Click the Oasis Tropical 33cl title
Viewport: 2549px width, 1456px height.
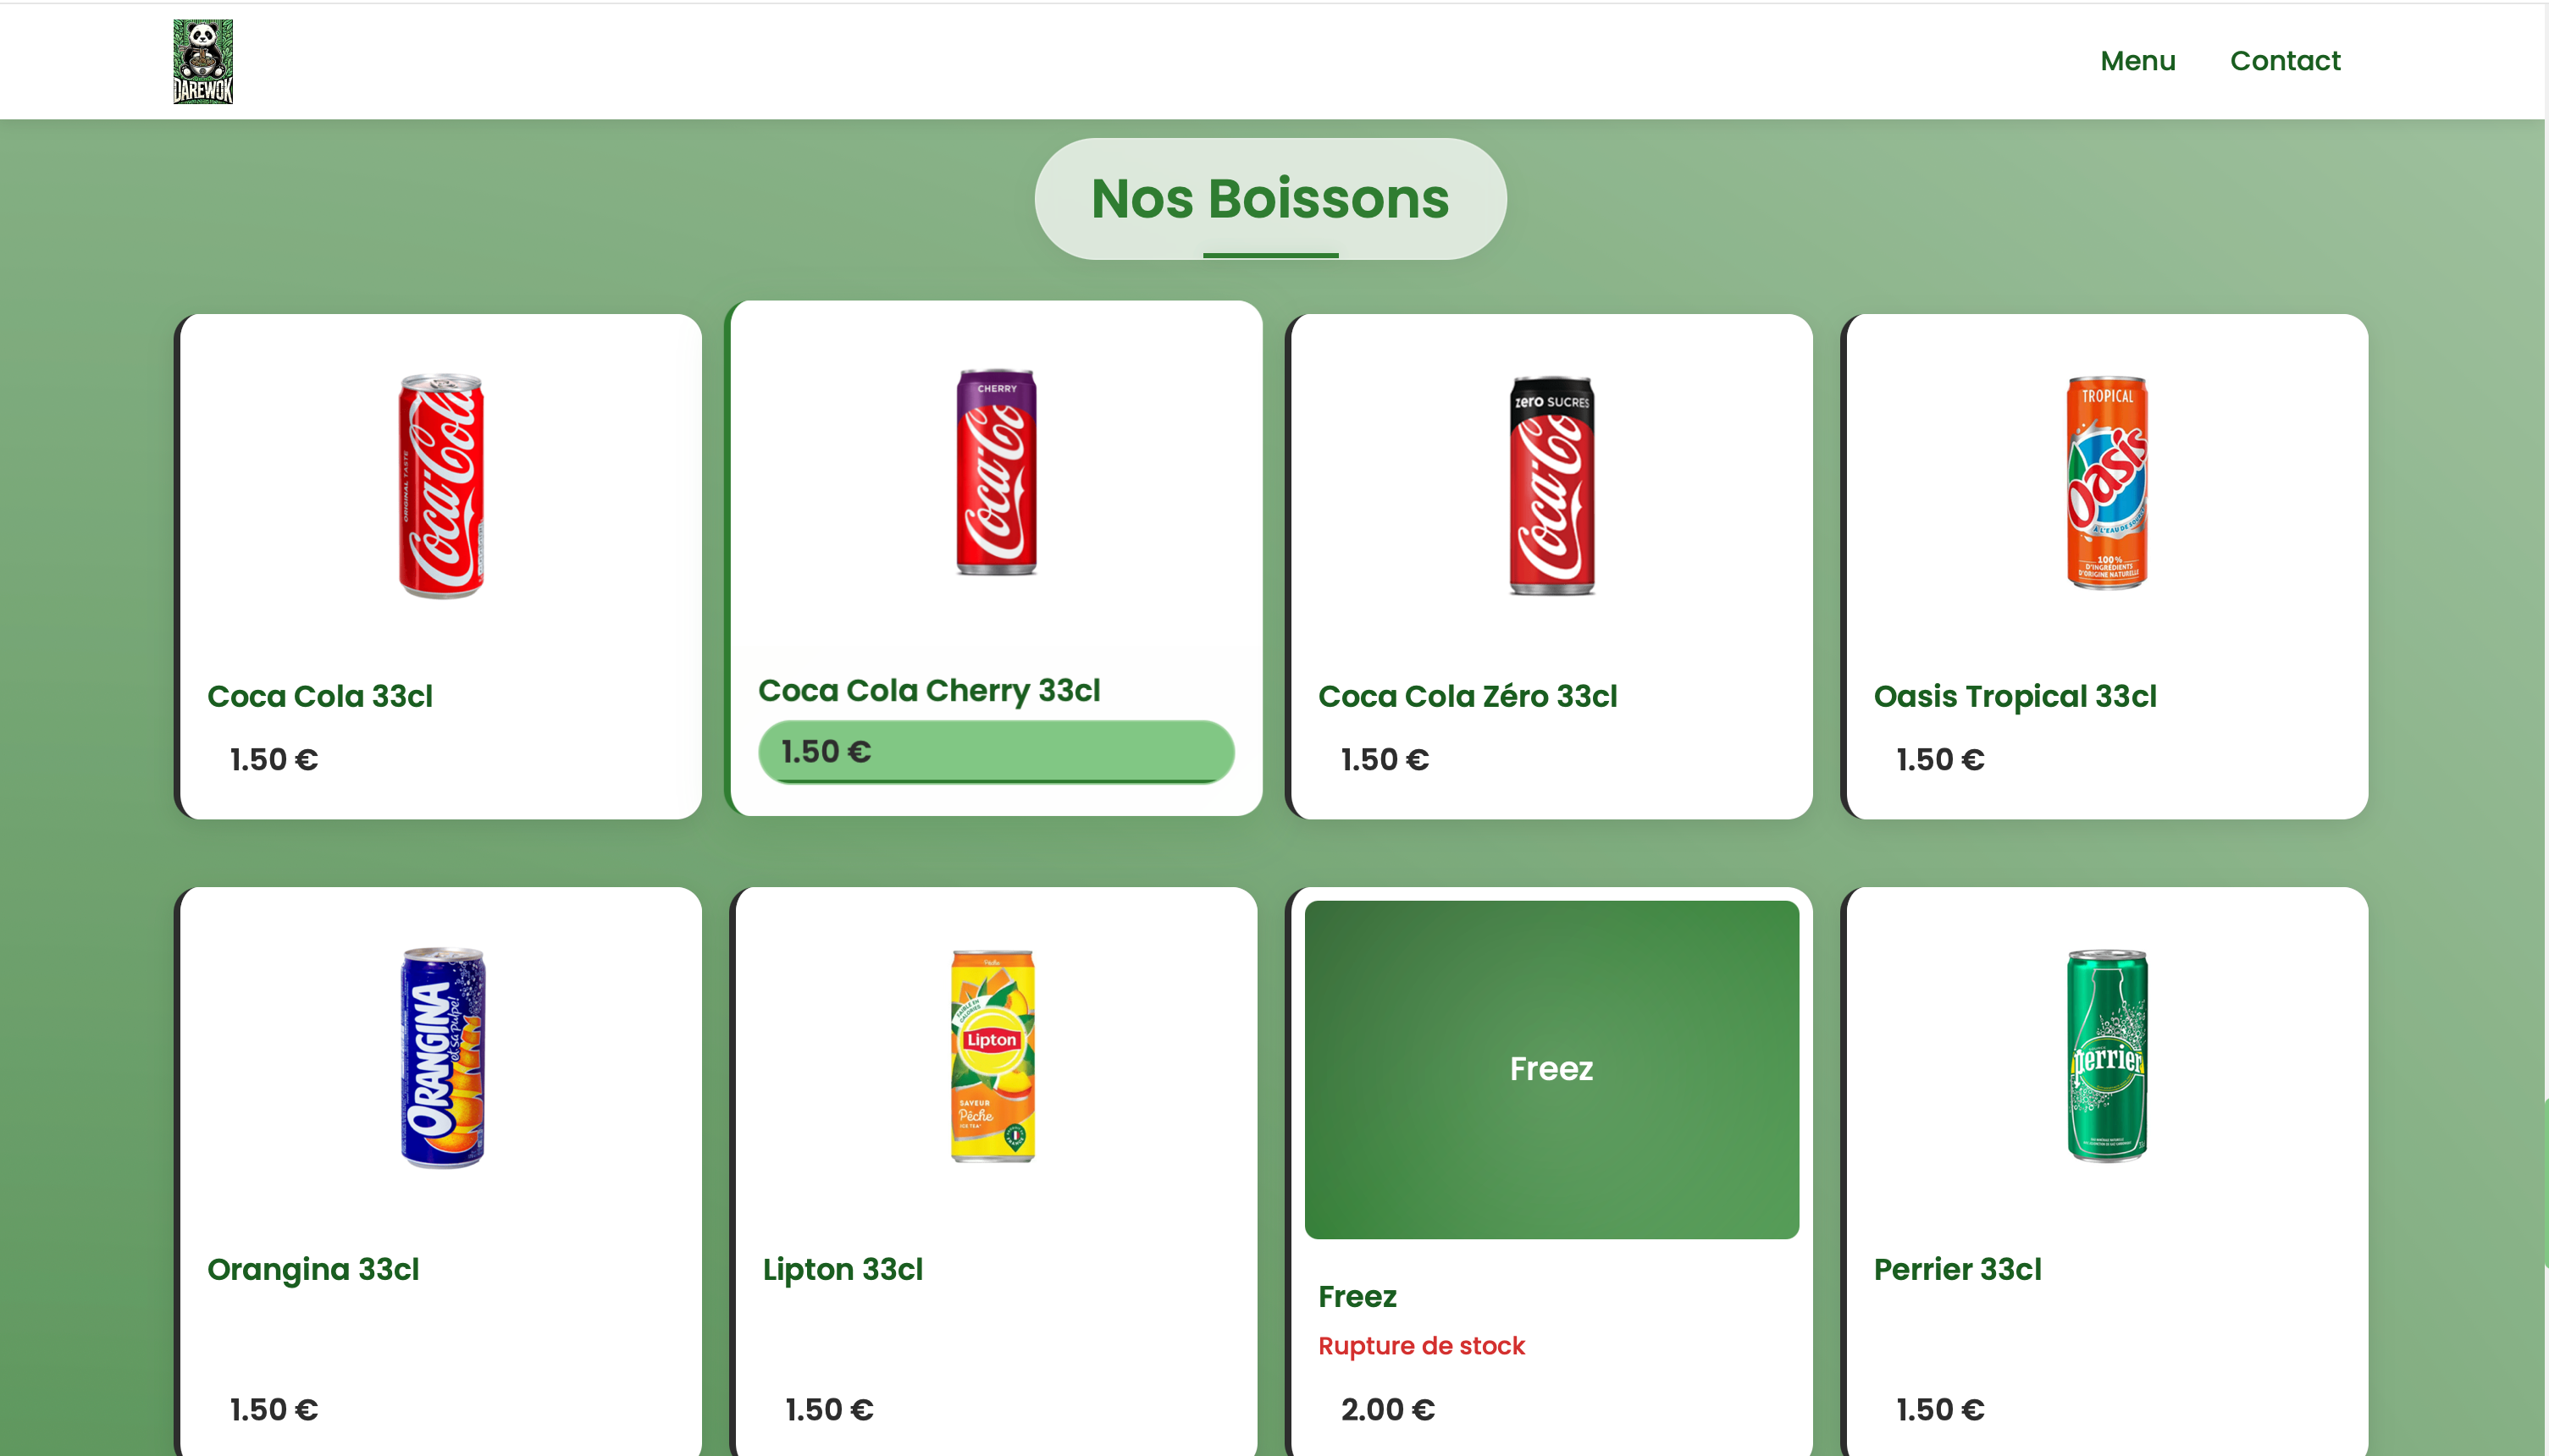click(x=2014, y=697)
